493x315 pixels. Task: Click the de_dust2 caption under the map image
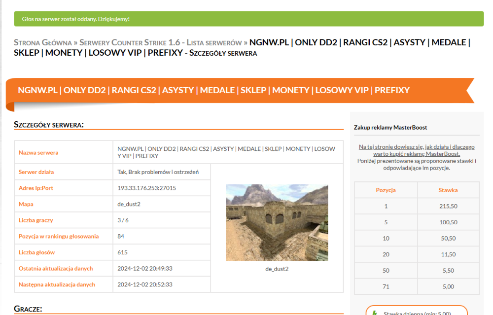277,269
